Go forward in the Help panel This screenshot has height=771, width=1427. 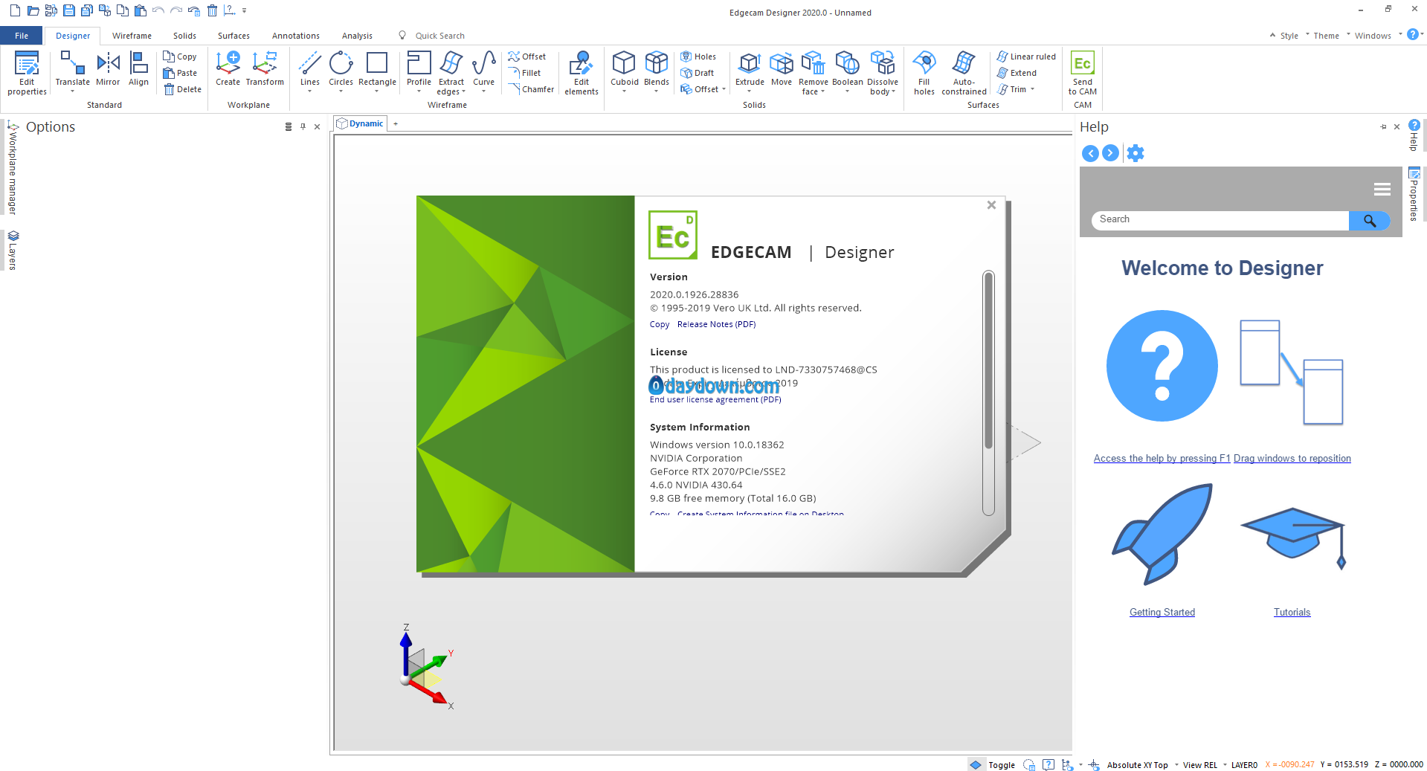pyautogui.click(x=1110, y=153)
